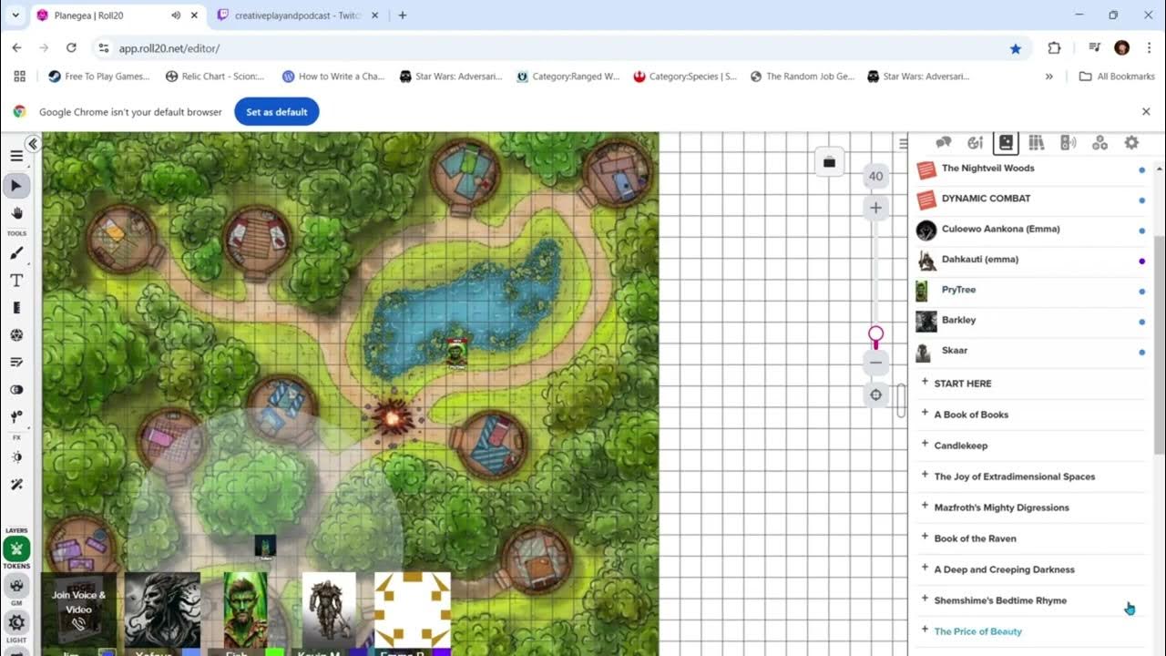Open the Journal tab
The height and width of the screenshot is (656, 1166).
(1006, 143)
